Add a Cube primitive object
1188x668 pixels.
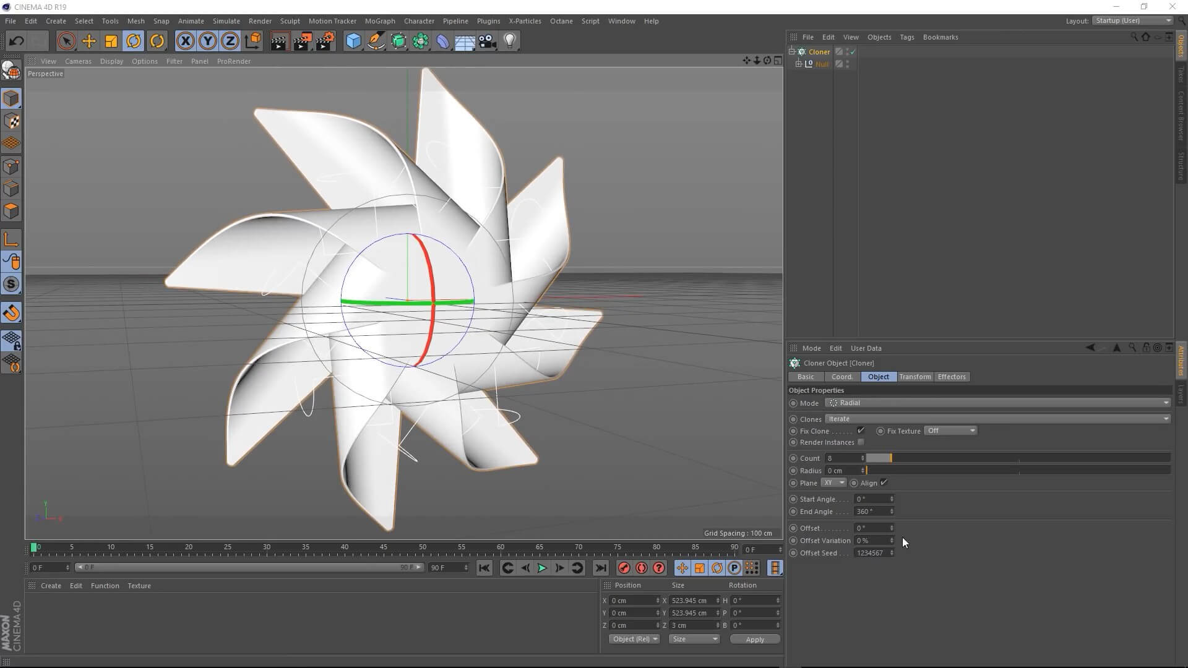[353, 41]
